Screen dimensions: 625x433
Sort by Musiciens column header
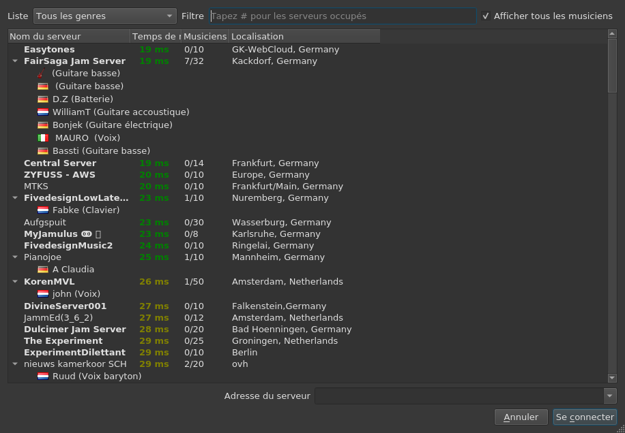point(205,37)
